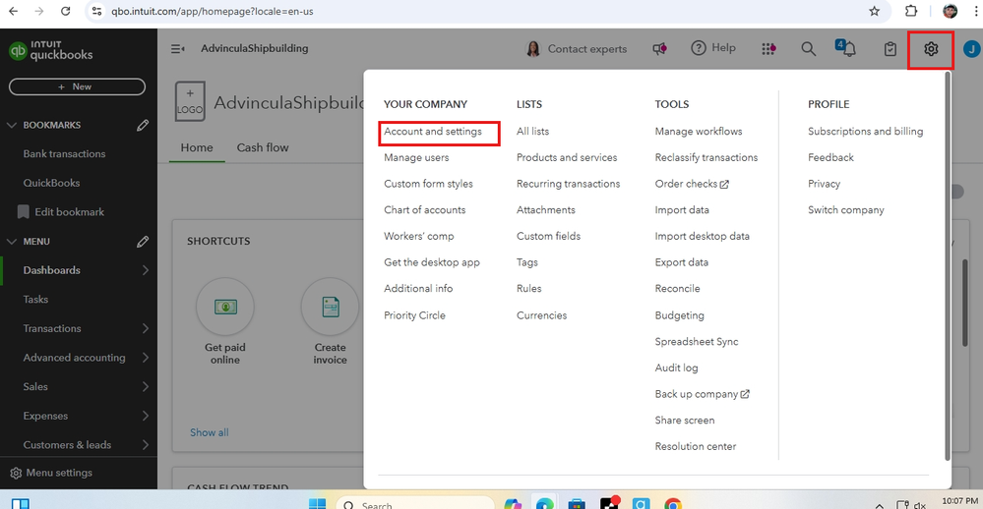983x509 pixels.
Task: Click the site info icon in address bar
Action: 96,11
